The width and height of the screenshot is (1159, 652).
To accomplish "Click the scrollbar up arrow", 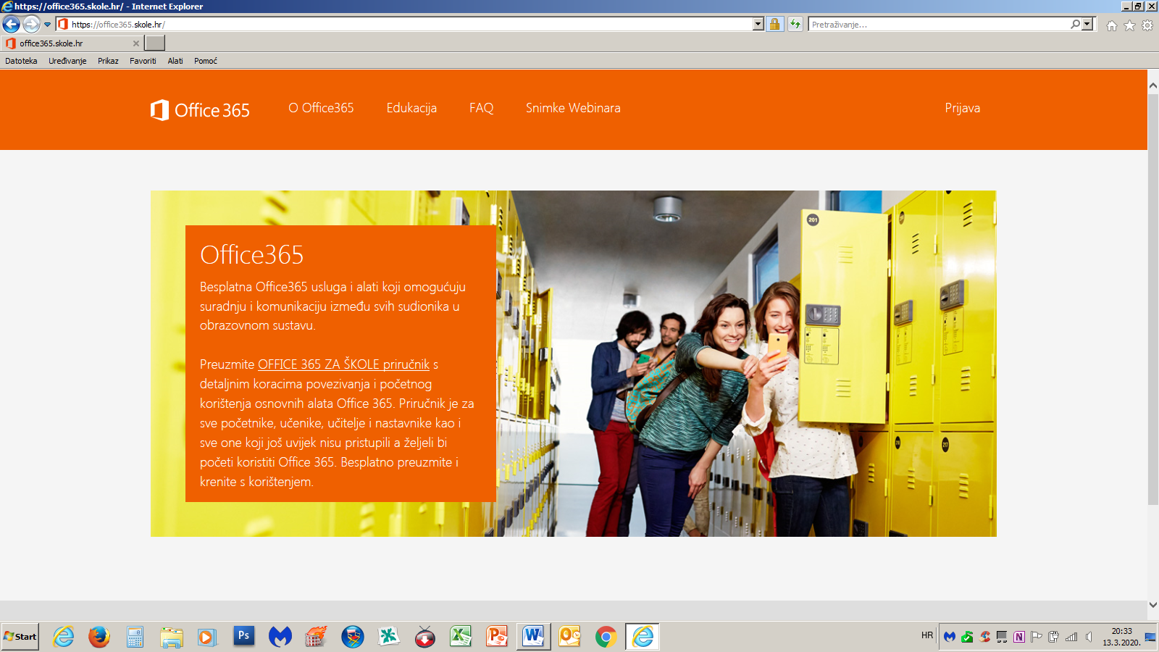I will tap(1153, 85).
